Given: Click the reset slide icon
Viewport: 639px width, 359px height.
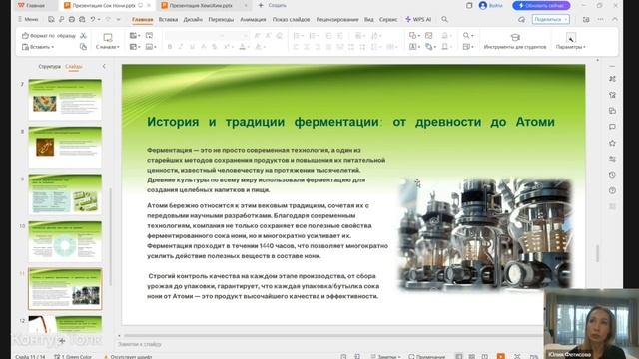Looking at the screenshot, I should [149, 36].
